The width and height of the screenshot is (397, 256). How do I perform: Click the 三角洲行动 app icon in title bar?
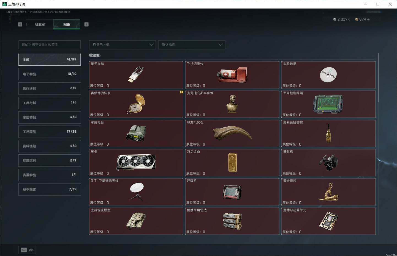pyautogui.click(x=4, y=4)
